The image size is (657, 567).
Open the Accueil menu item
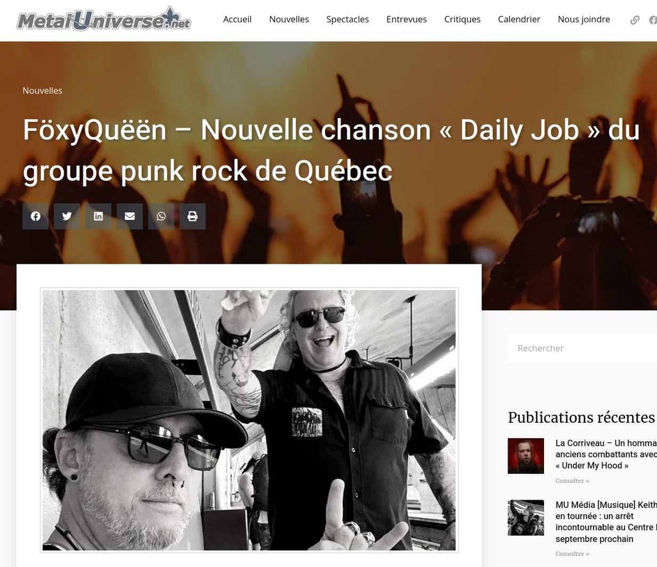click(237, 19)
